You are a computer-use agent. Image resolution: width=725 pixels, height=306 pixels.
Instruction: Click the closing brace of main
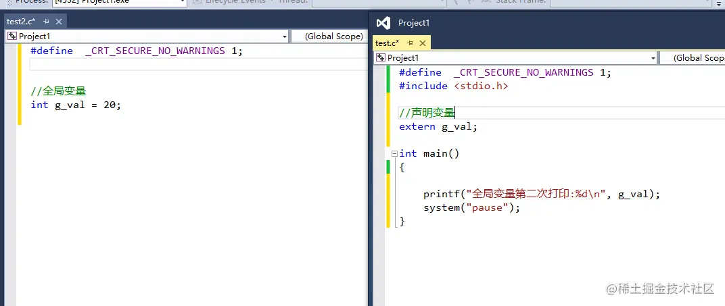[402, 221]
